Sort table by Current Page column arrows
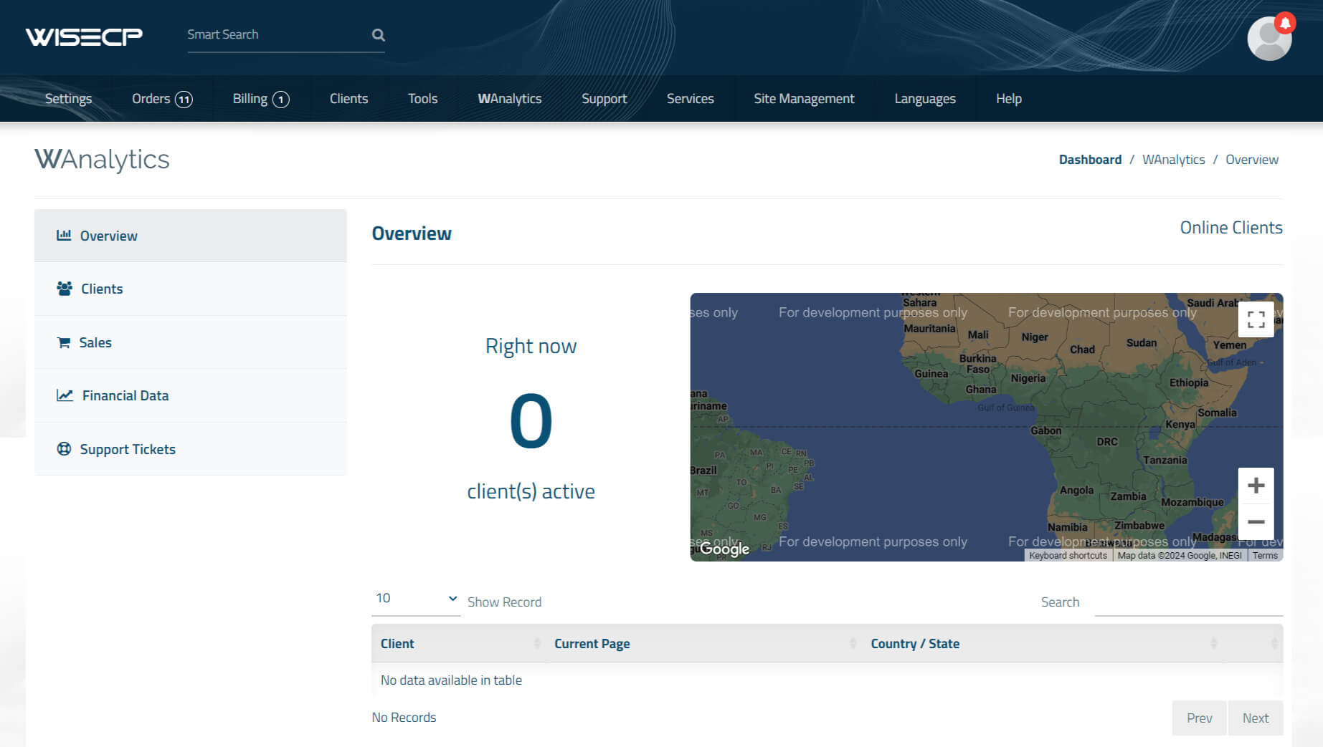This screenshot has width=1323, height=747. pos(853,643)
